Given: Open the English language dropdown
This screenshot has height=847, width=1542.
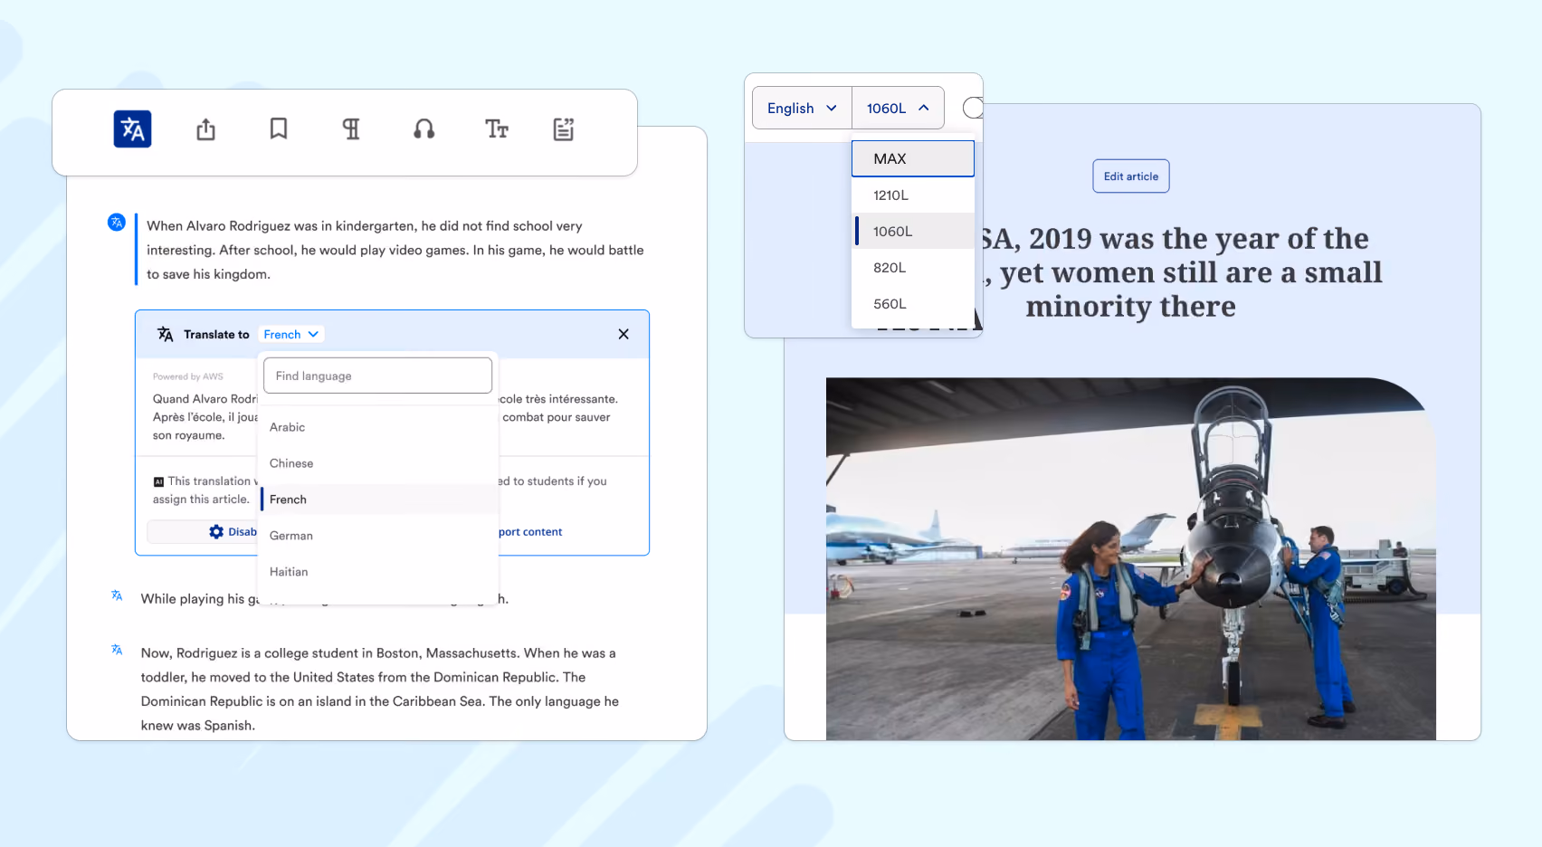Looking at the screenshot, I should 802,109.
